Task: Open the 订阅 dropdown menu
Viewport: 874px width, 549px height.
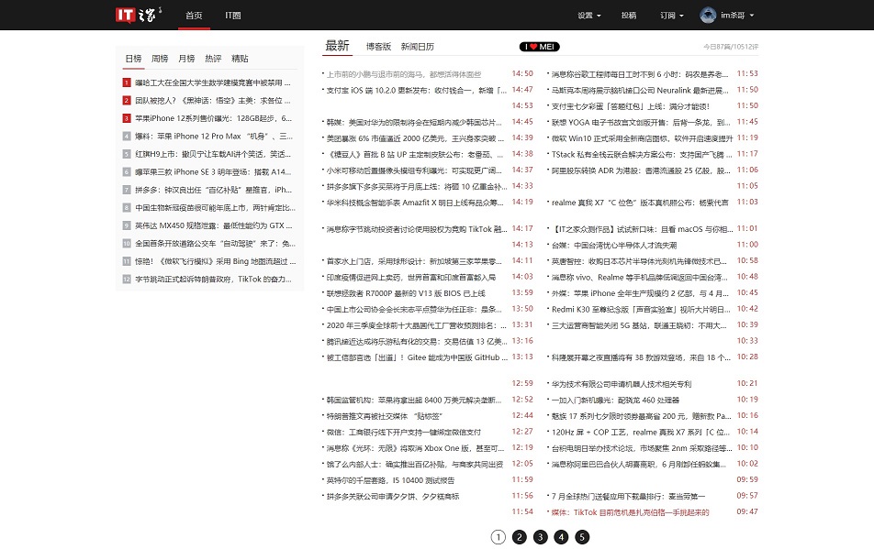Action: [672, 16]
